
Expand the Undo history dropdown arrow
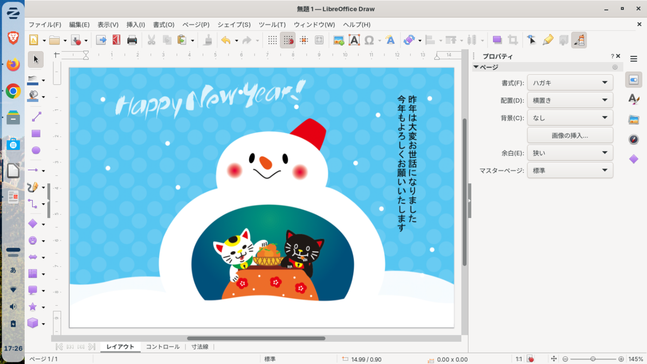[x=237, y=40]
